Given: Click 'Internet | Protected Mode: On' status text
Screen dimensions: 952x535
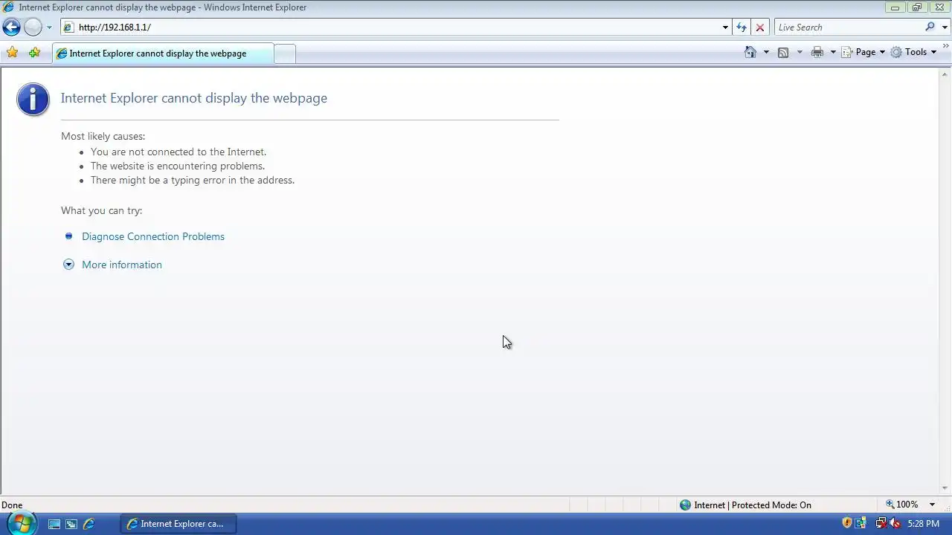Looking at the screenshot, I should click(x=753, y=505).
